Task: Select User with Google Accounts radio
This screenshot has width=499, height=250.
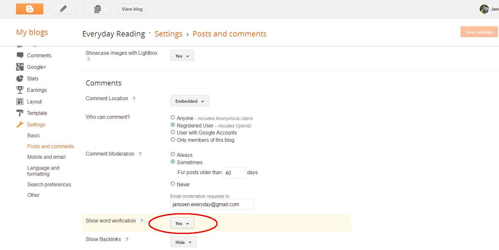Action: [x=173, y=132]
